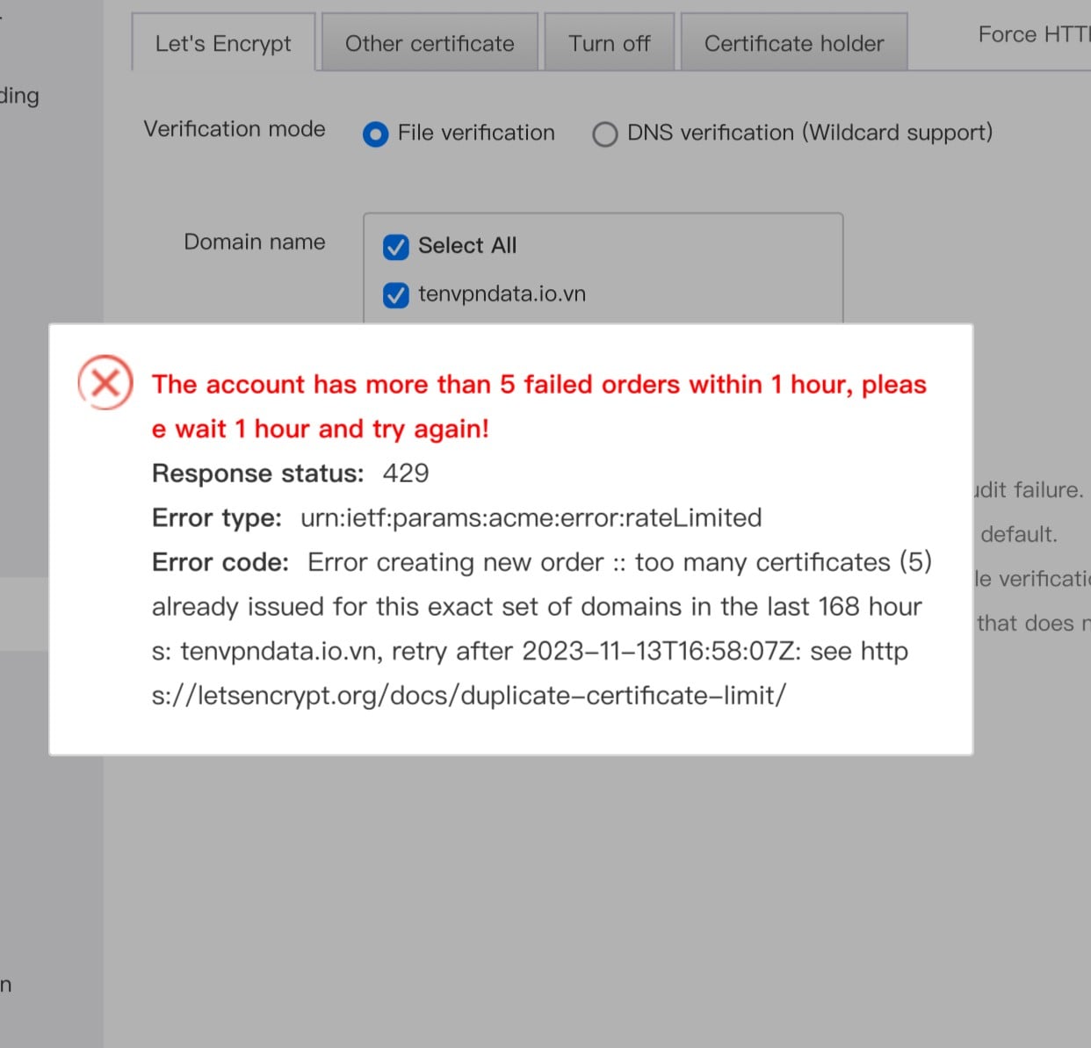Click the Verification mode label

pyautogui.click(x=235, y=129)
